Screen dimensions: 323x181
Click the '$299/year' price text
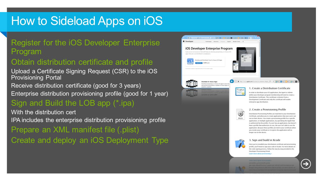(206, 63)
